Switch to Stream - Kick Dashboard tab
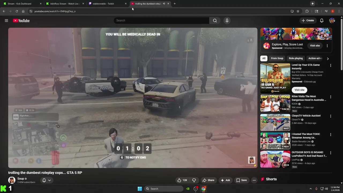The width and height of the screenshot is (343, 193). (x=23, y=4)
